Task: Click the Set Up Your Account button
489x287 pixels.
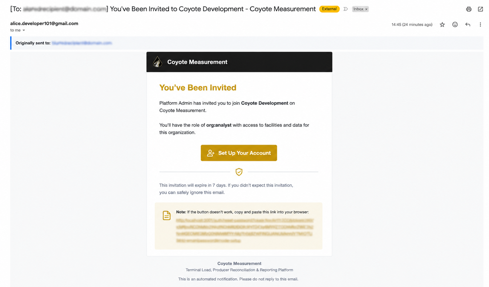Action: (239, 153)
